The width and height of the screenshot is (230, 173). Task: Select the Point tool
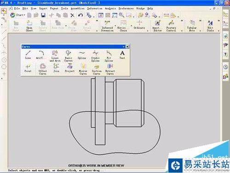28,68
